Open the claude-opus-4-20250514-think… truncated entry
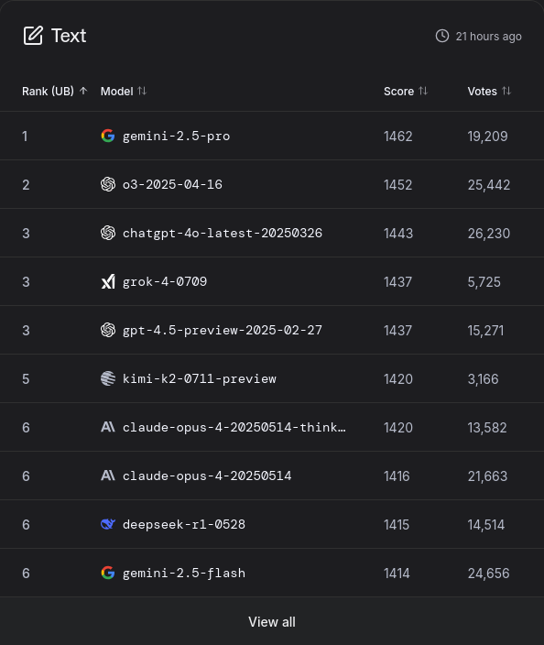 pyautogui.click(x=234, y=427)
